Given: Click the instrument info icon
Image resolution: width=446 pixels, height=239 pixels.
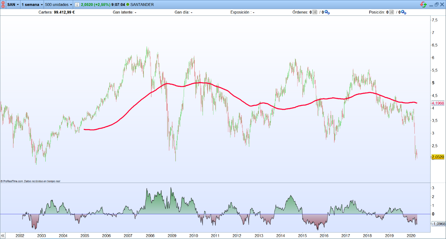Looking at the screenshot, I should pyautogui.click(x=77, y=5).
